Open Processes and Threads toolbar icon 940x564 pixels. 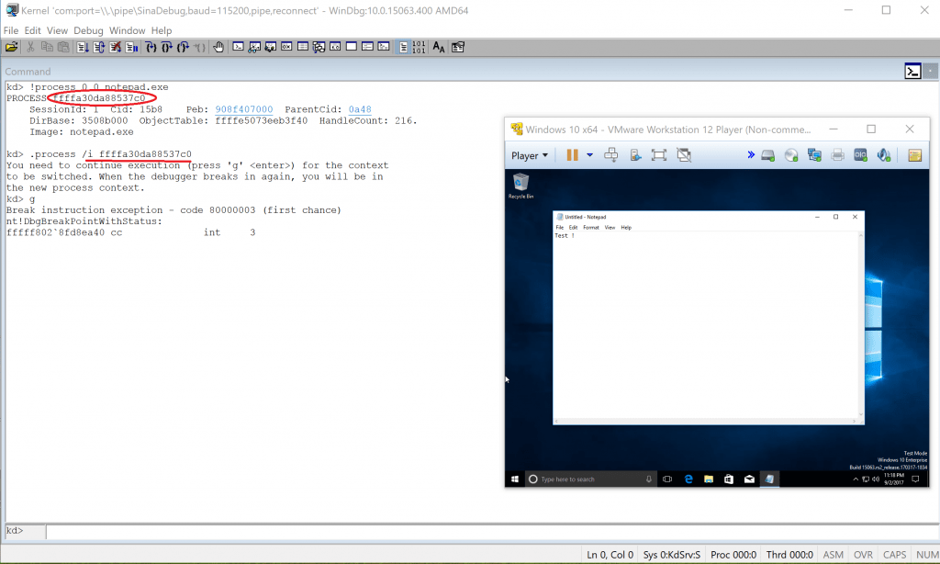[367, 47]
